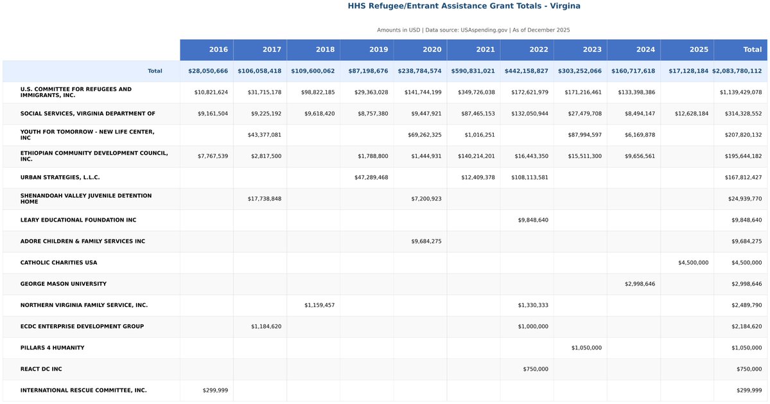Viewport: 770px width, 404px height.
Task: Click 2023 cell $1,050,000 Pillars 4 Humanity
Action: tap(586, 347)
